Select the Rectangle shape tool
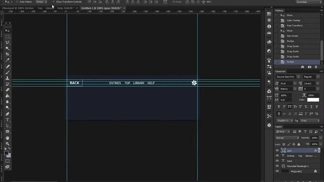 [x=8, y=131]
